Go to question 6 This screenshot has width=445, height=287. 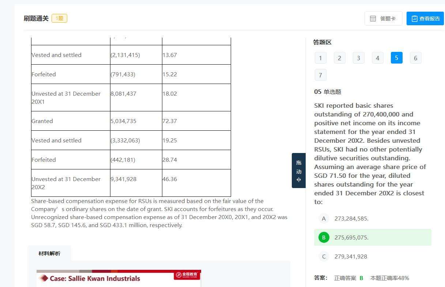click(x=415, y=58)
